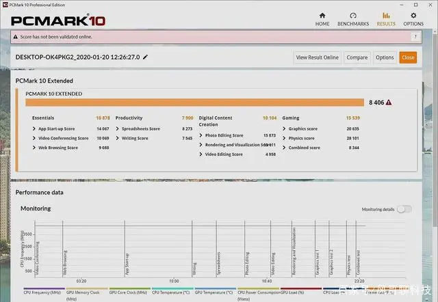Toggle GPU Core Clock (MHz) legend swatch

tap(130, 288)
